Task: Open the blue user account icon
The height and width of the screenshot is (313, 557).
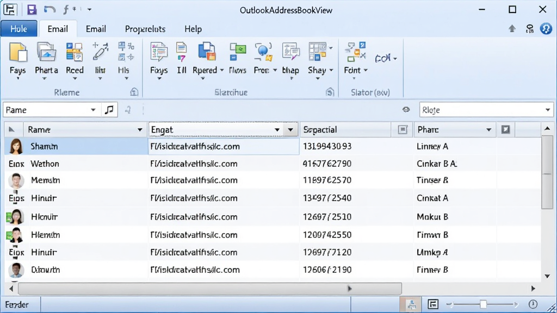Action: pyautogui.click(x=546, y=28)
